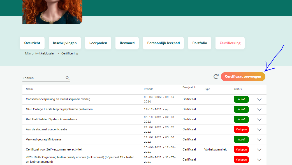Click the profile picture thumbnail

pyautogui.click(x=52, y=12)
